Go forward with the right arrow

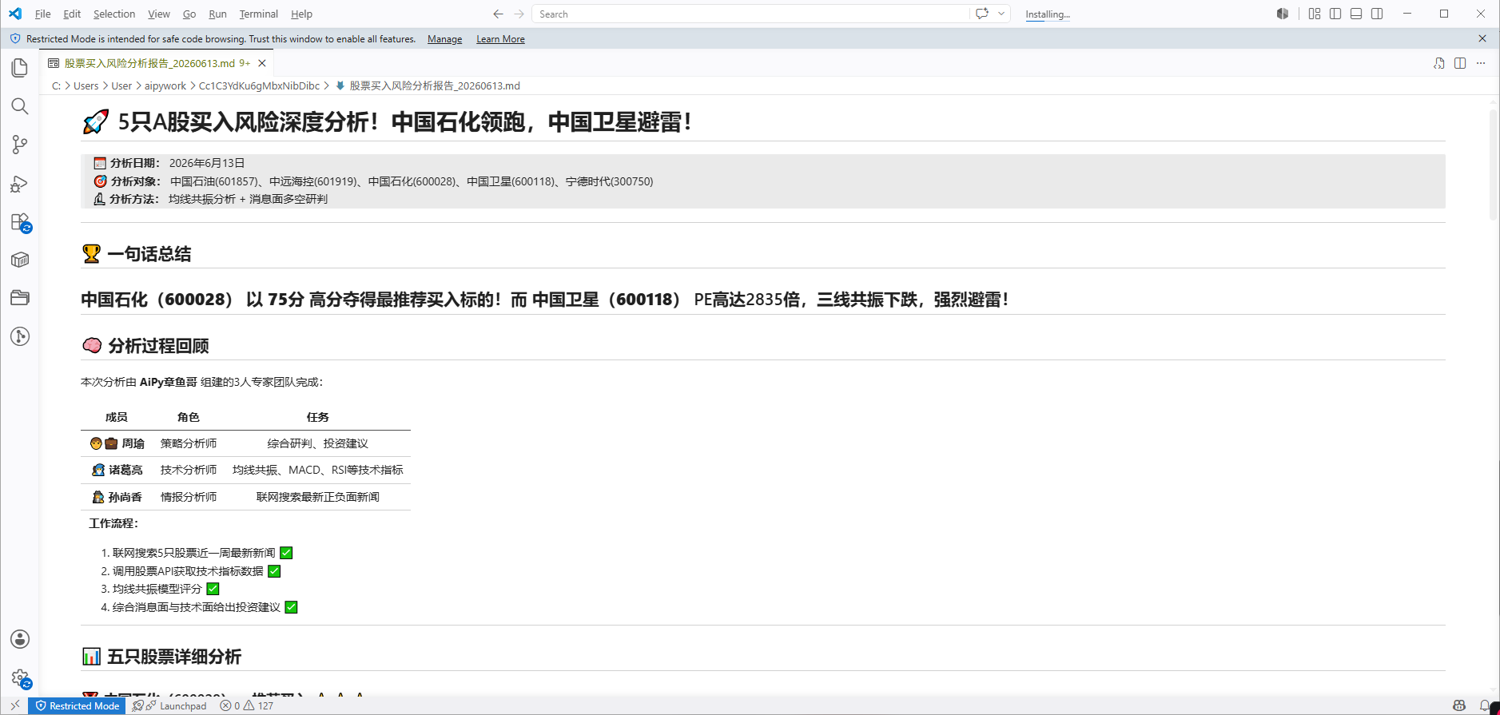pyautogui.click(x=519, y=14)
